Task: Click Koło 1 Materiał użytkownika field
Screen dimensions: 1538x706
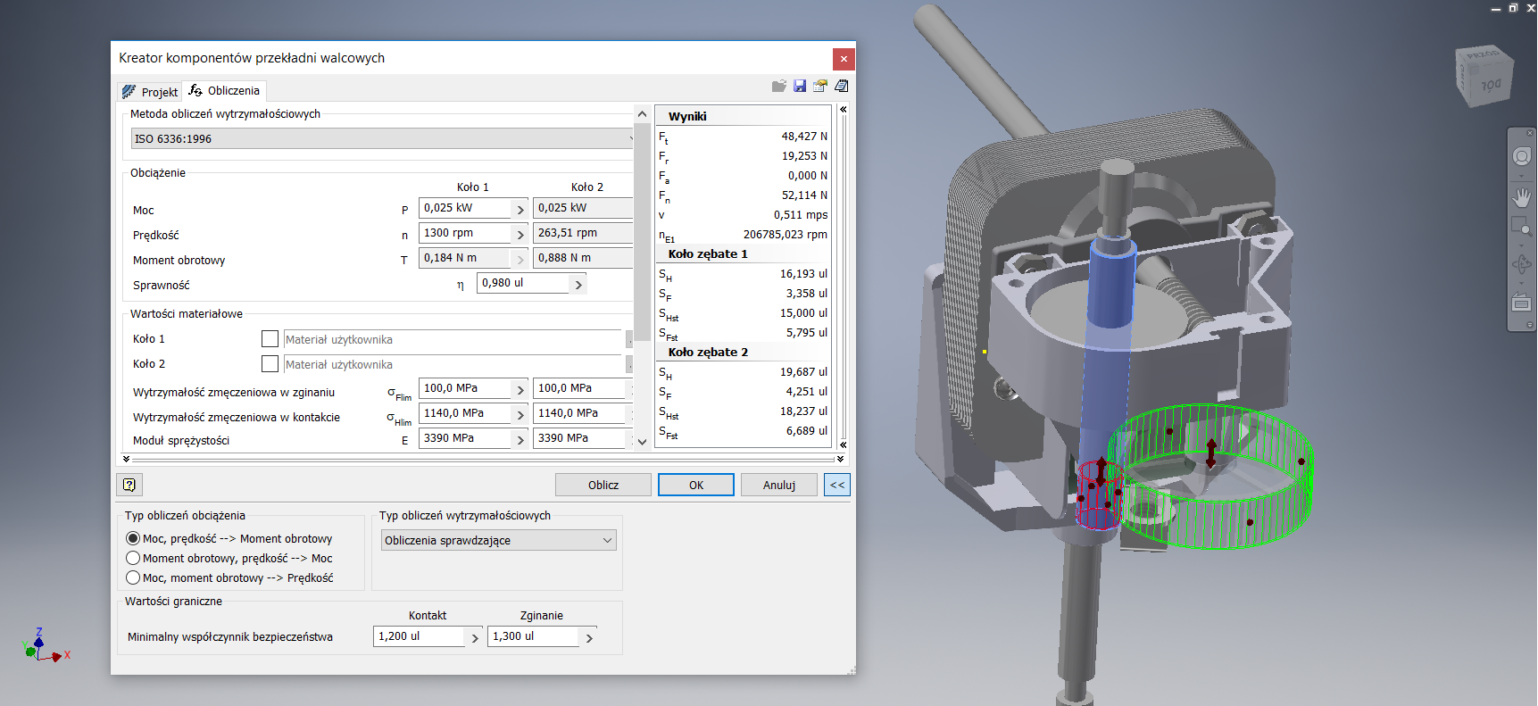Action: [x=452, y=339]
